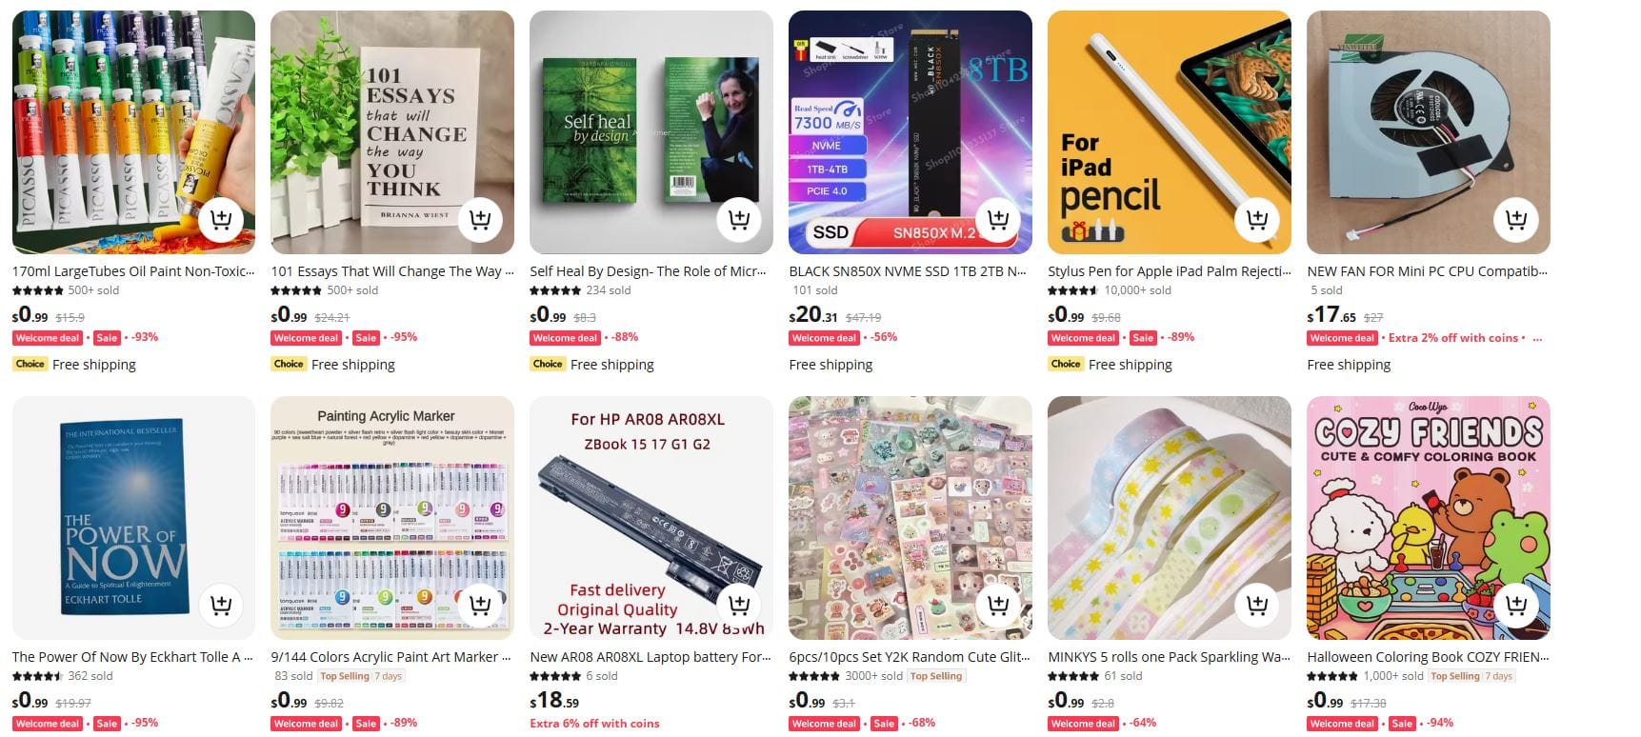Open the Halloween Coloring Book COZY FRIENDS title
Screen dimensions: 1641x737
coord(1429,657)
